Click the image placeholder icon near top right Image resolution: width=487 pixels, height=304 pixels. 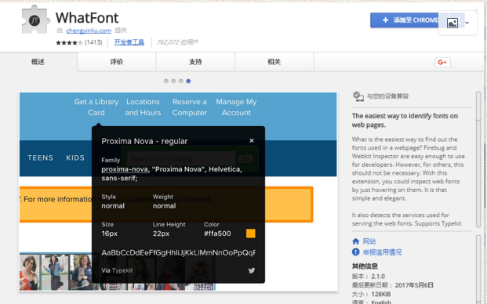coord(452,23)
